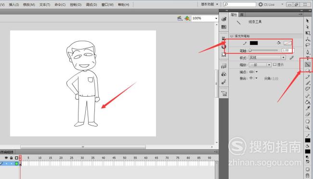The width and height of the screenshot is (313, 179).
Task: Select the Paint Bucket tool
Action: point(308,102)
